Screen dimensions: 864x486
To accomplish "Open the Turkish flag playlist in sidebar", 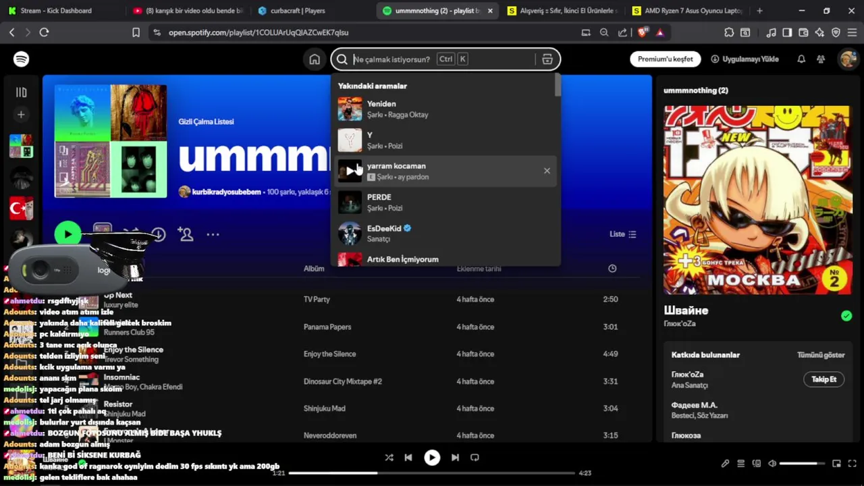I will (21, 209).
